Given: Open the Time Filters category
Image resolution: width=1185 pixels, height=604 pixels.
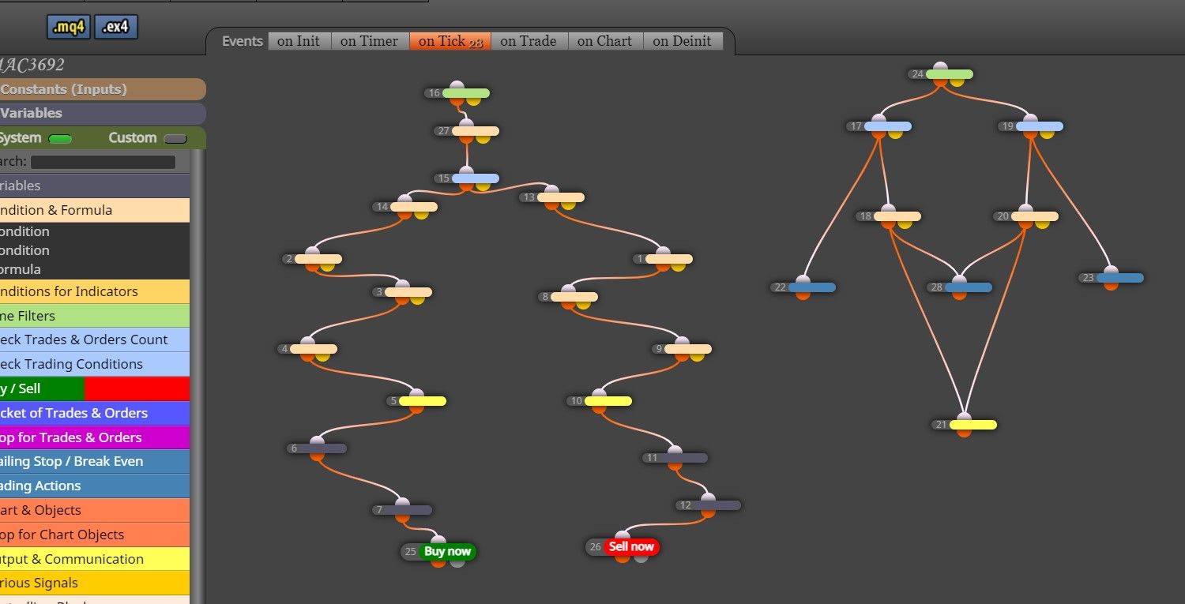Looking at the screenshot, I should coord(95,316).
